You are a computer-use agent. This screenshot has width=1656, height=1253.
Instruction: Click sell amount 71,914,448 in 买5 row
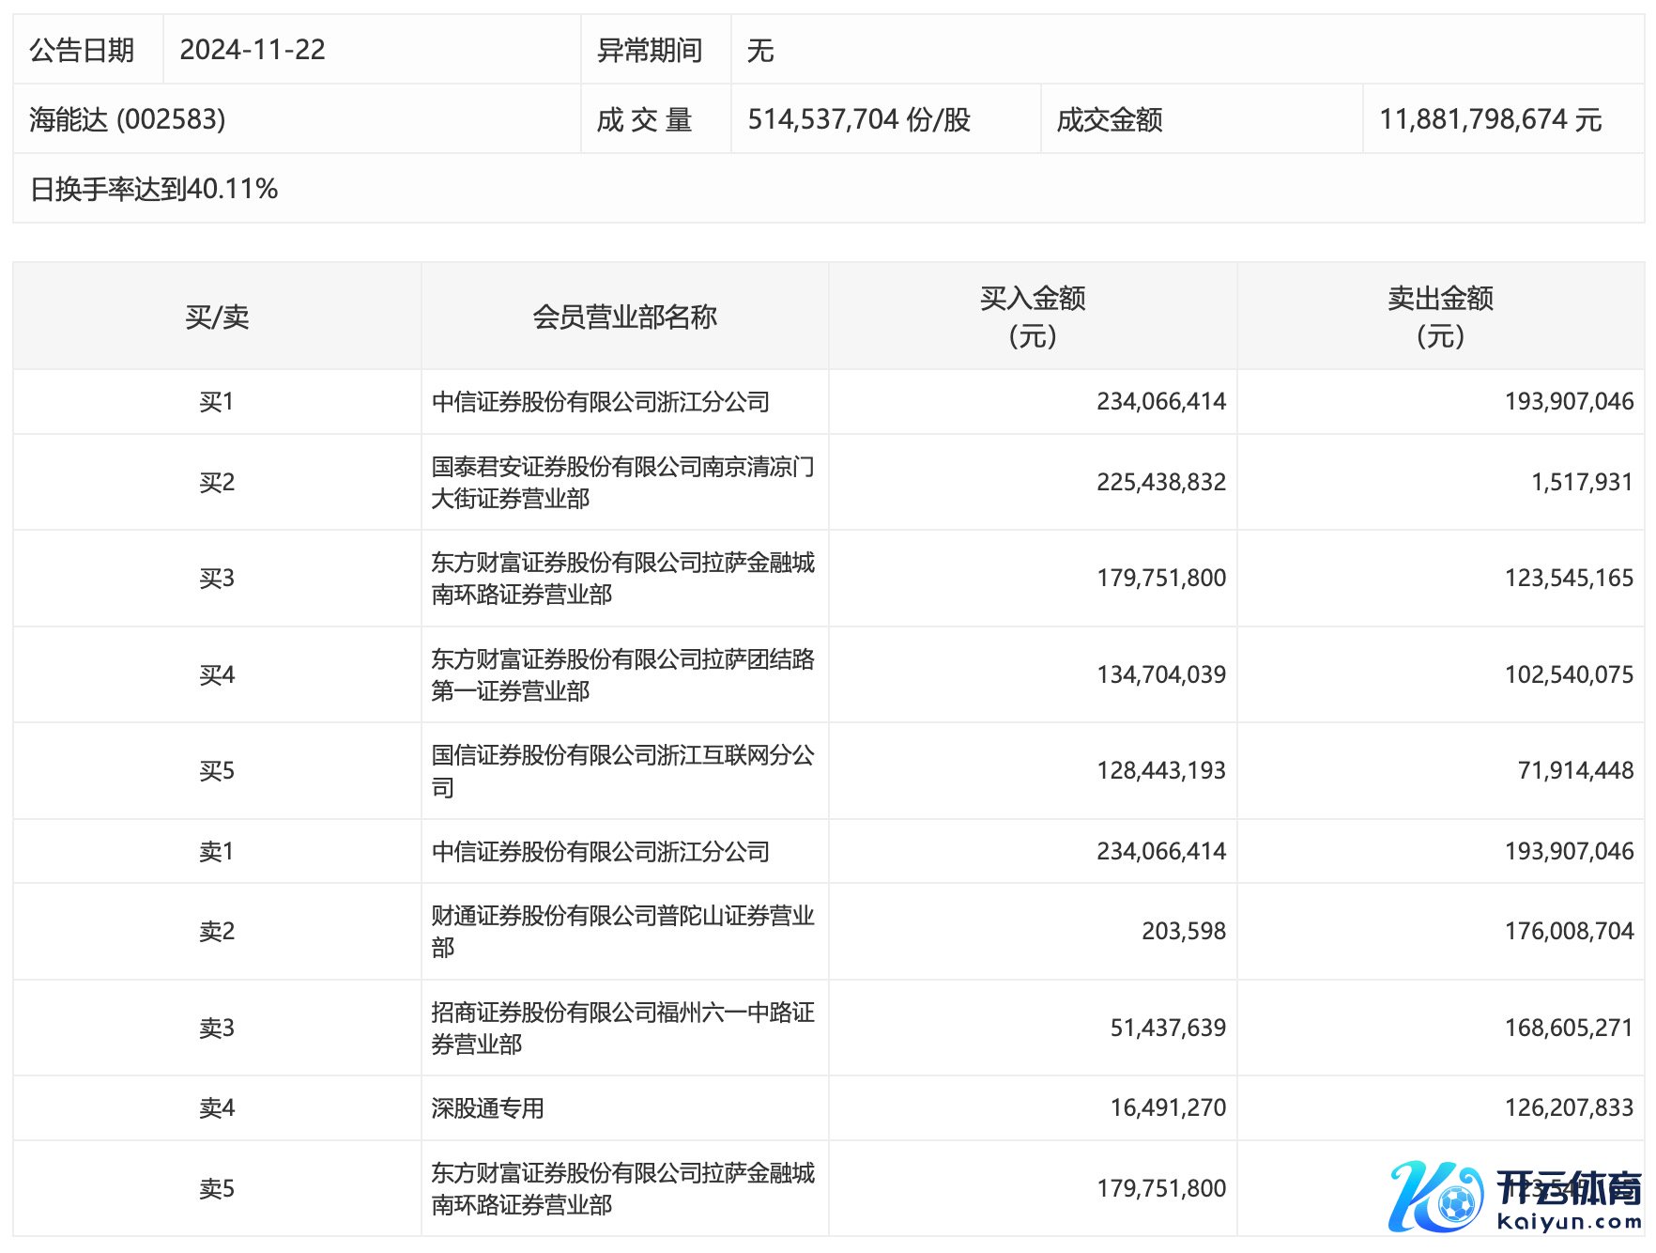tap(1574, 770)
